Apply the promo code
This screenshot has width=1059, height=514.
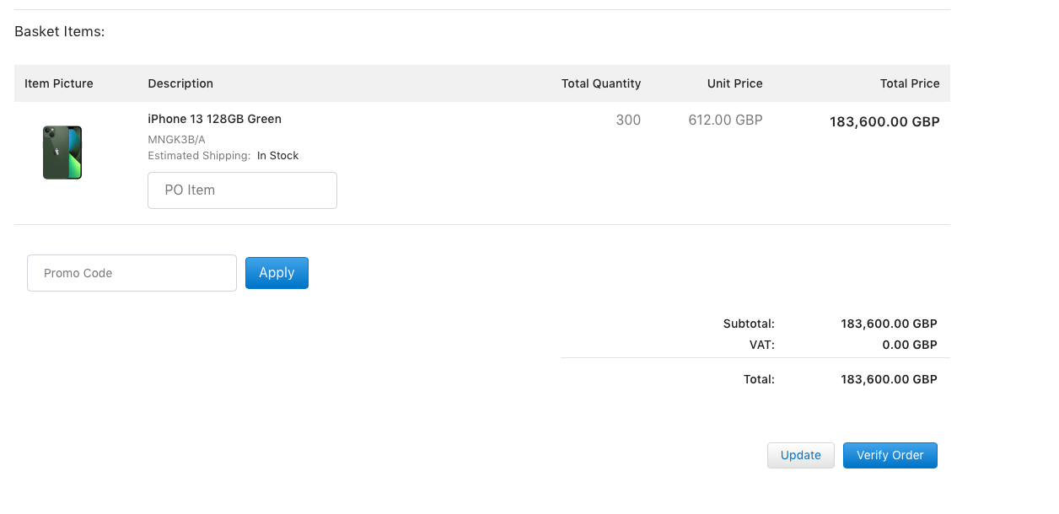coord(277,273)
